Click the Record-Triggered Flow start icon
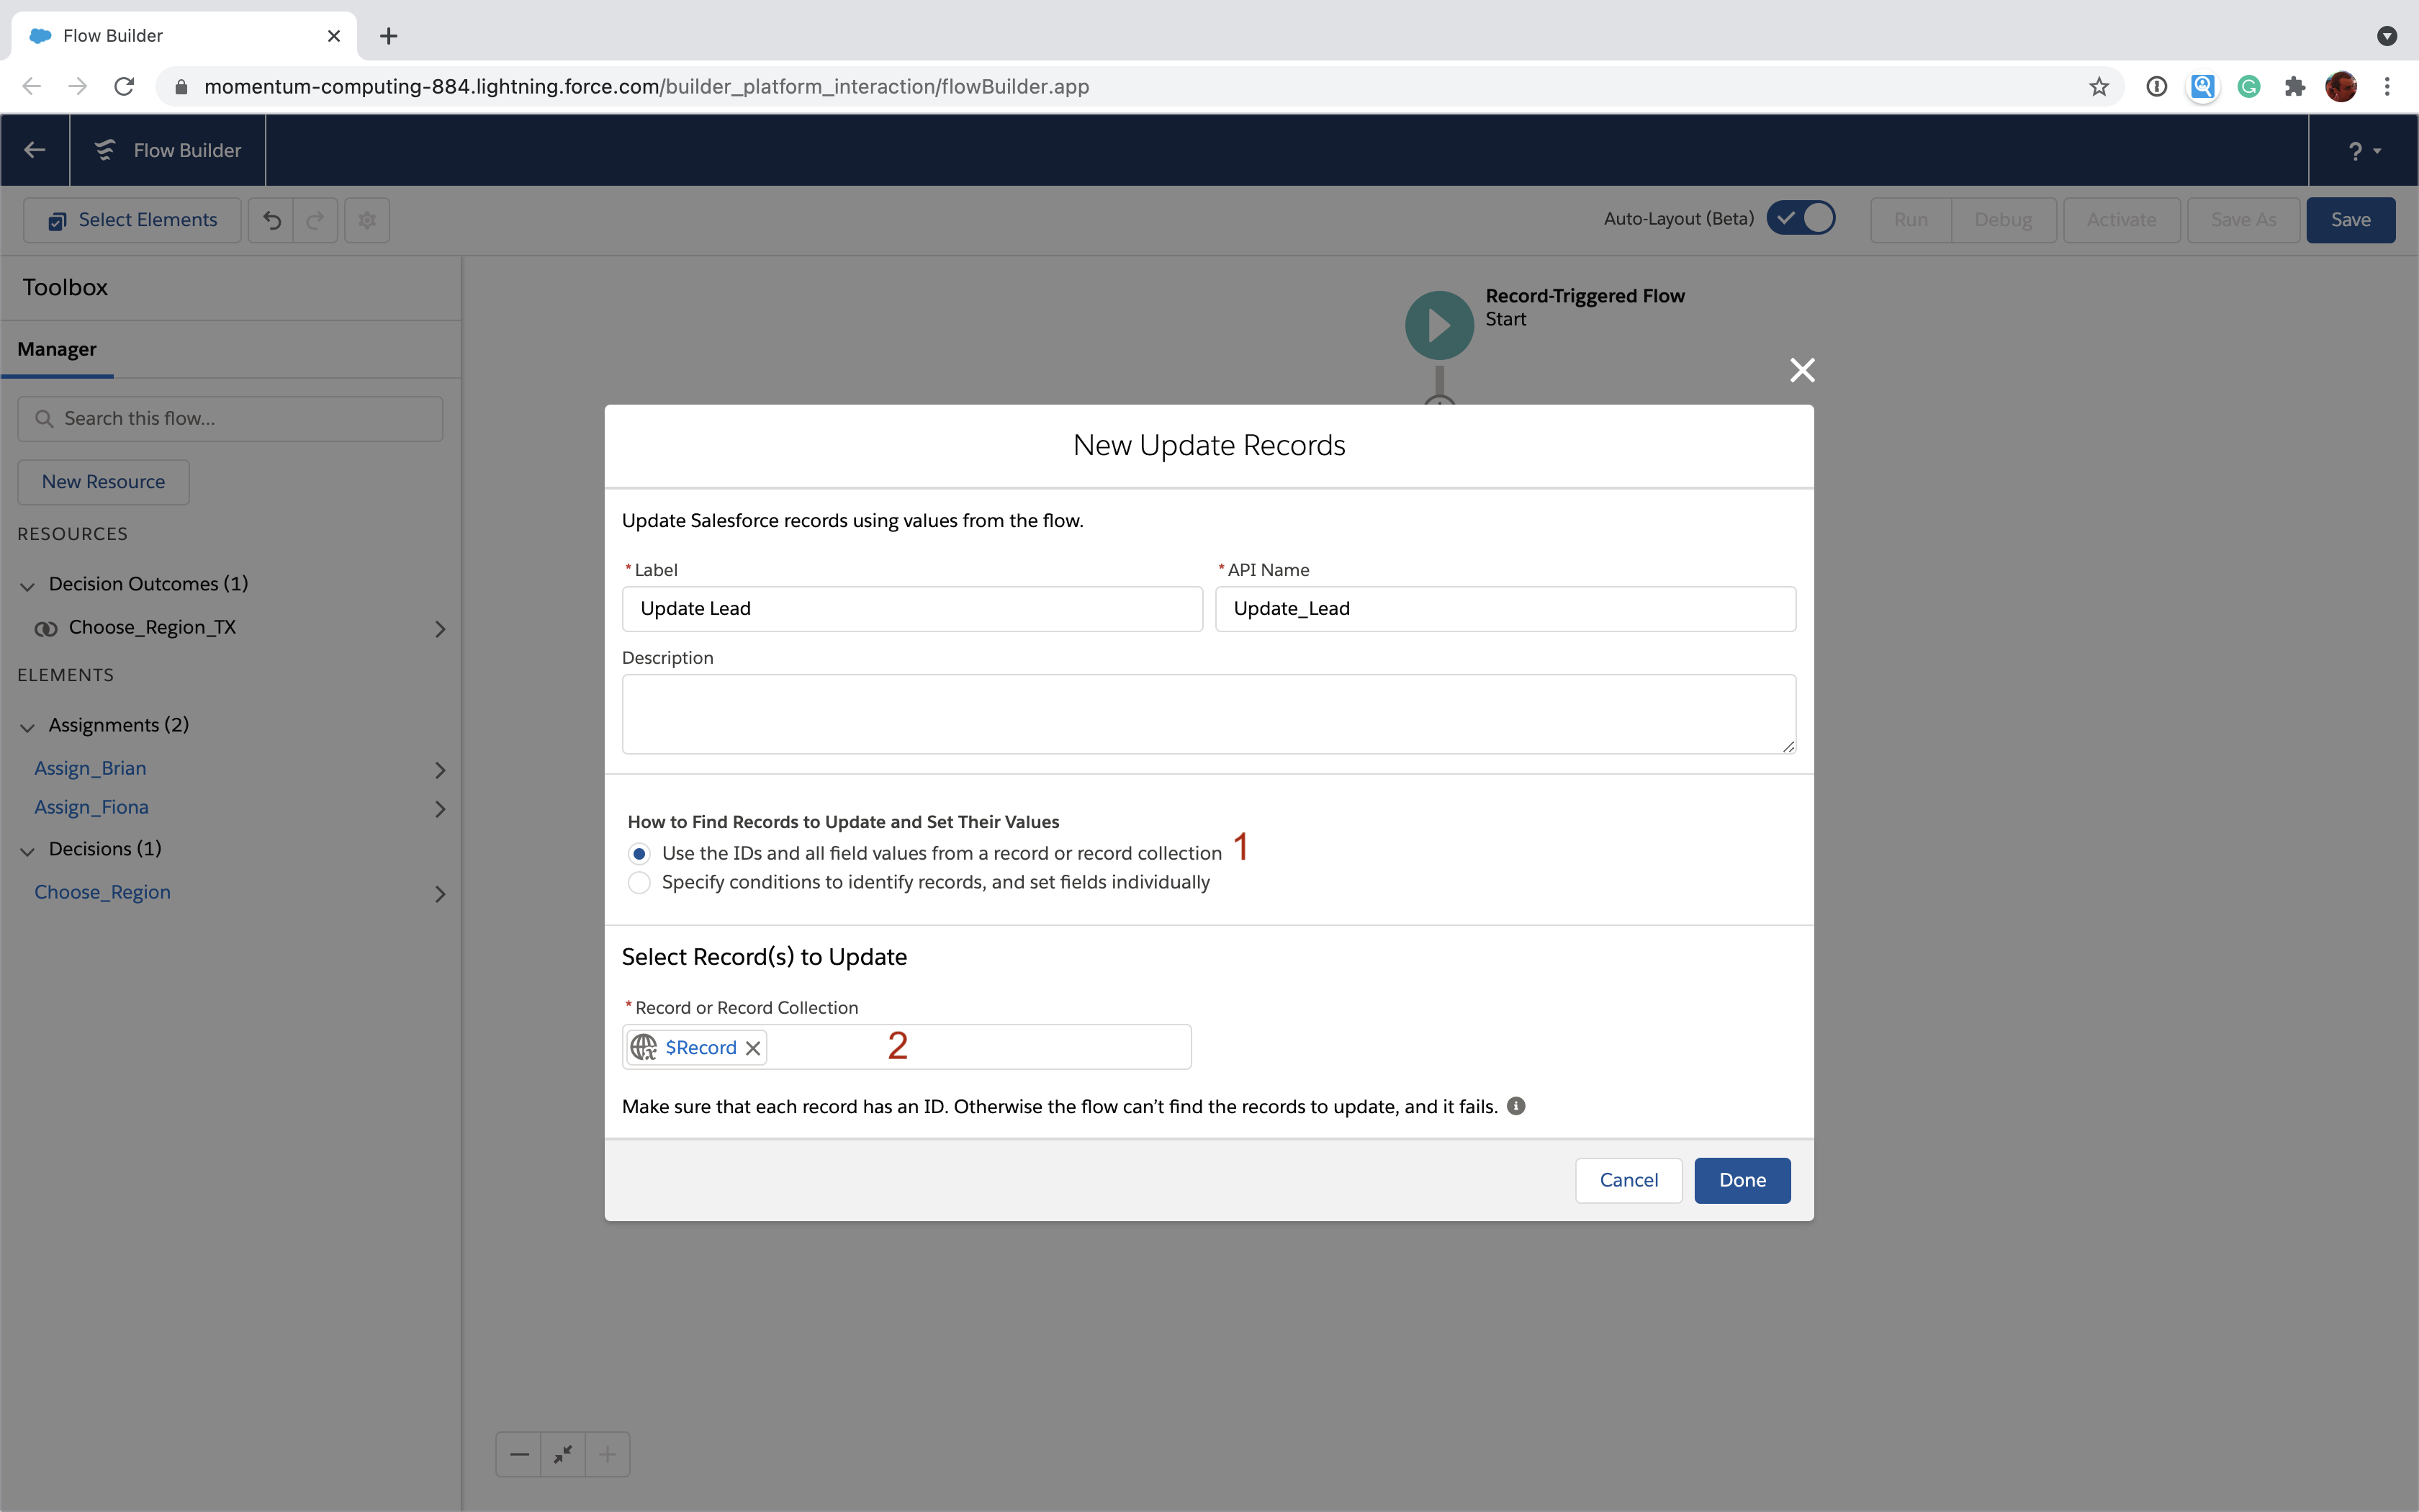This screenshot has width=2419, height=1512. click(1438, 324)
